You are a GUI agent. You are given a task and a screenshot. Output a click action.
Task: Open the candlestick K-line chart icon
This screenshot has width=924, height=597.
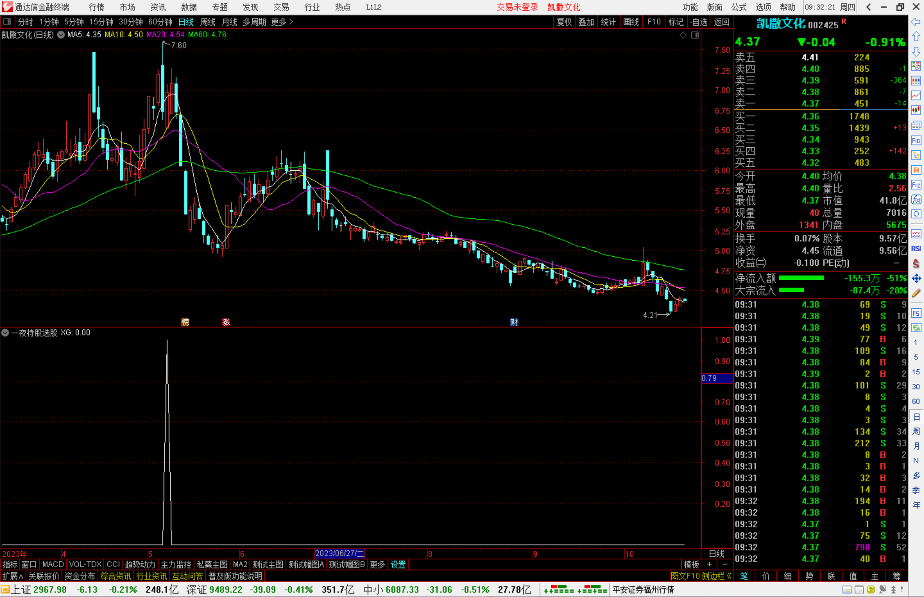[x=916, y=110]
